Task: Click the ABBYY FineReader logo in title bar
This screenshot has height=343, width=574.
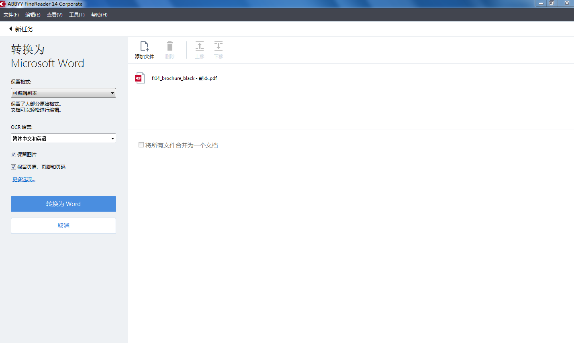Action: (3, 4)
